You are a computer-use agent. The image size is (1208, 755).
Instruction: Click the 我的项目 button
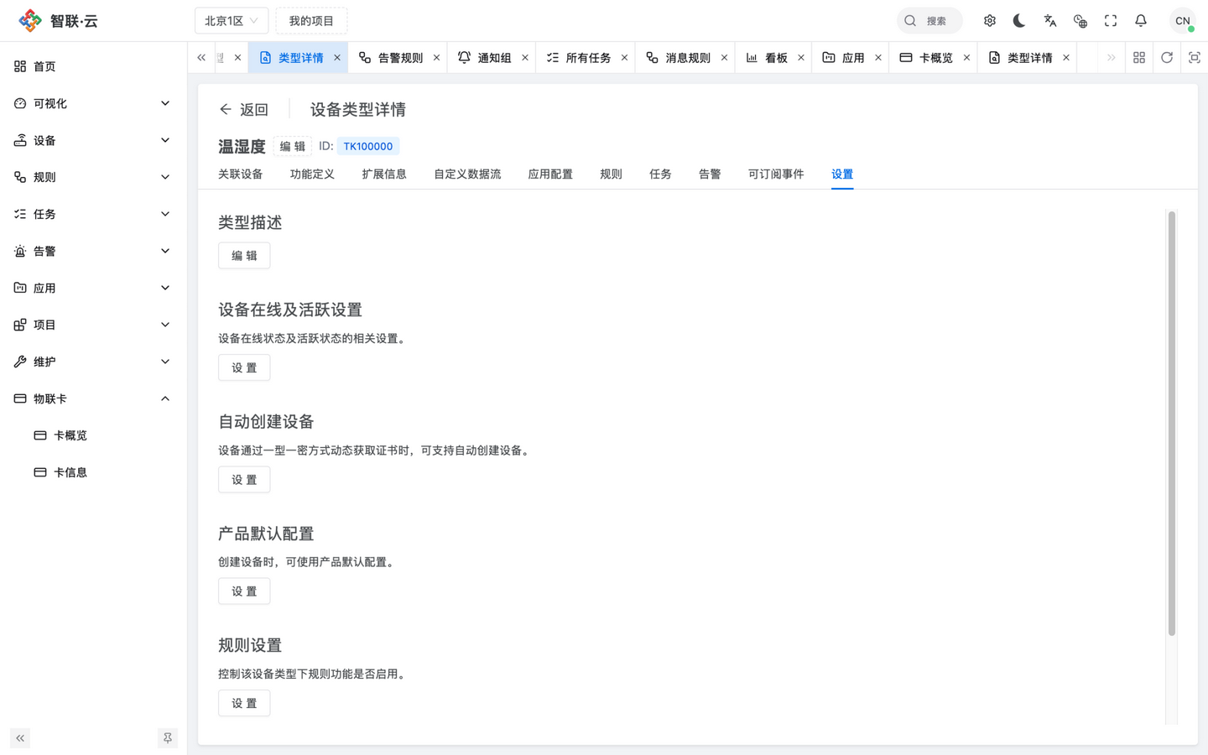[311, 21]
